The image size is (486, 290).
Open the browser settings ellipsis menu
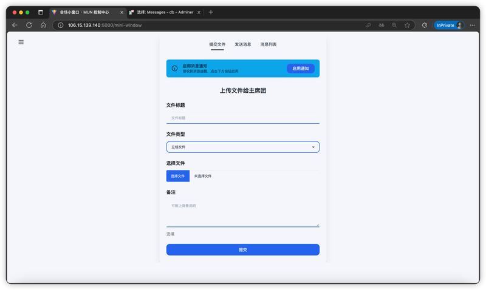473,25
